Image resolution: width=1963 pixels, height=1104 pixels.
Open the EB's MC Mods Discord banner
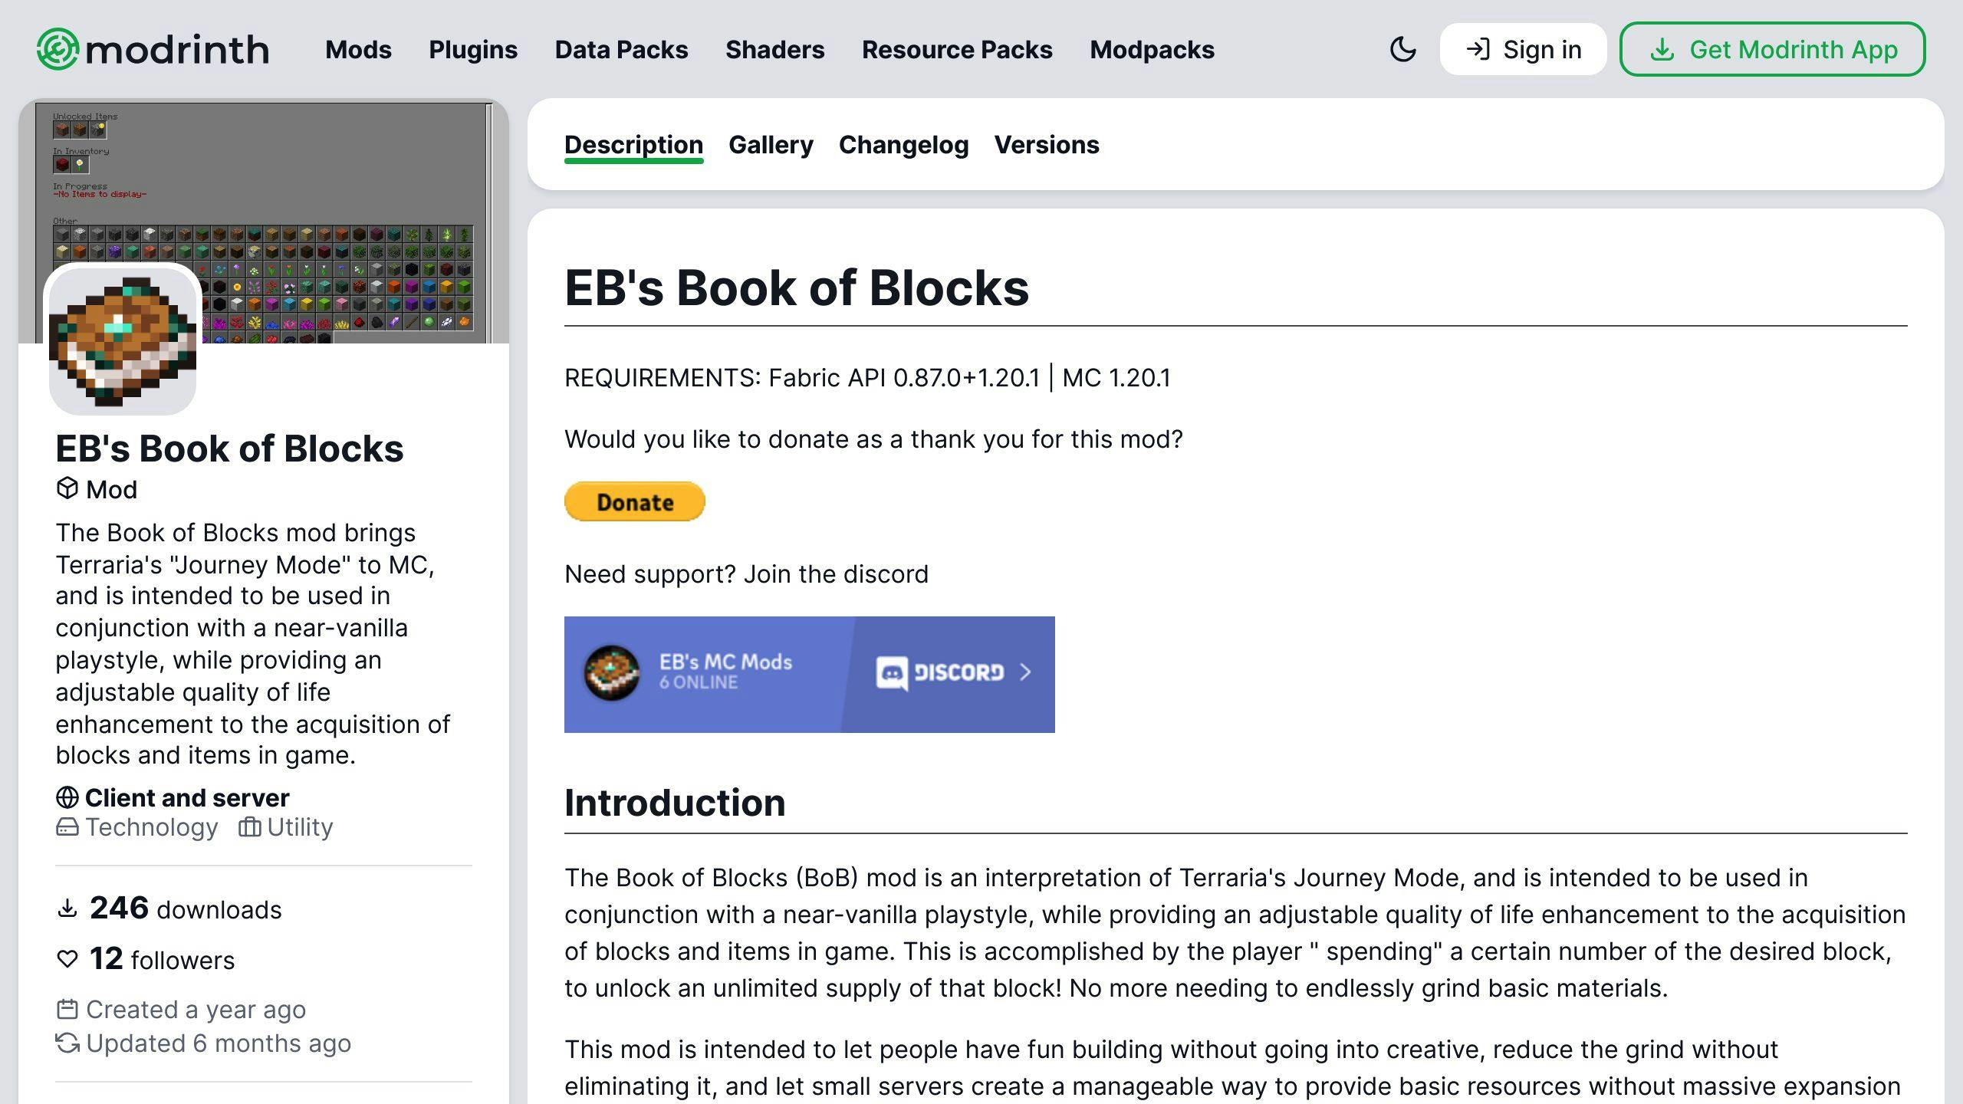click(x=809, y=674)
